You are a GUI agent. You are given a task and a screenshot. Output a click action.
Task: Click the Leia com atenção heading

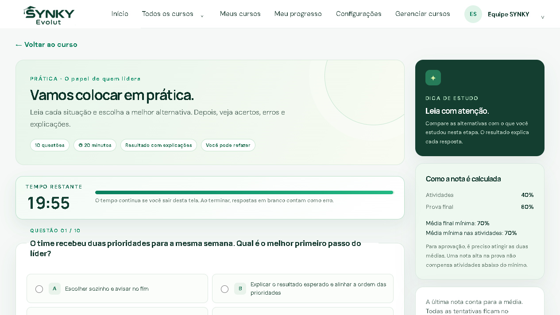click(x=457, y=111)
